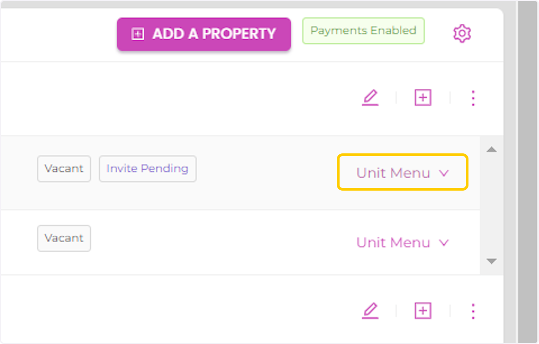Screen dimensions: 539x344
Task: Select the edit pencil icon for the first property
Action: point(370,98)
